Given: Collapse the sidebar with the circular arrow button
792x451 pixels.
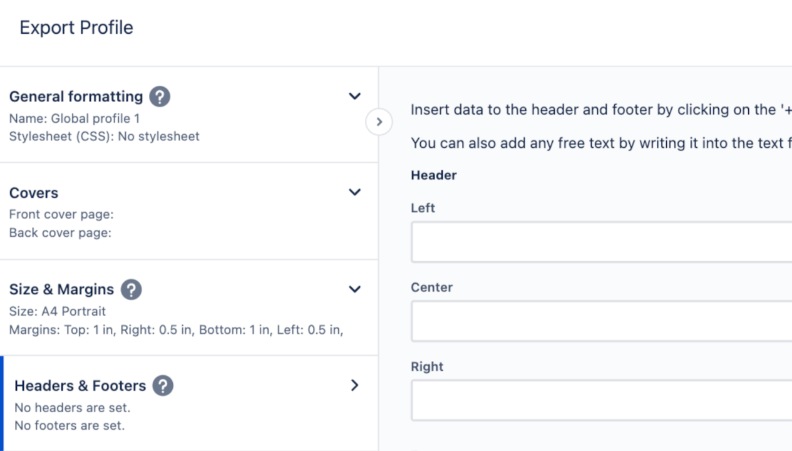Looking at the screenshot, I should [379, 122].
